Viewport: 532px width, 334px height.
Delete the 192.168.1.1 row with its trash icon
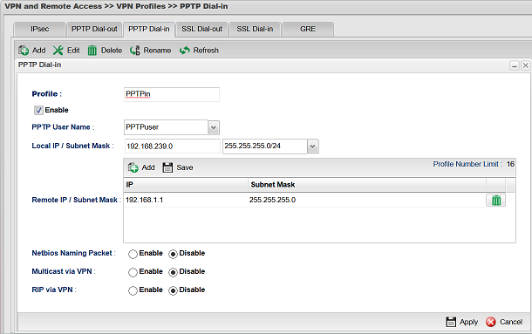tap(496, 201)
